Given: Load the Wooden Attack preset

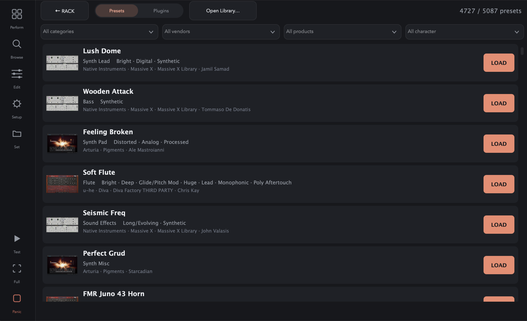Looking at the screenshot, I should coord(499,103).
